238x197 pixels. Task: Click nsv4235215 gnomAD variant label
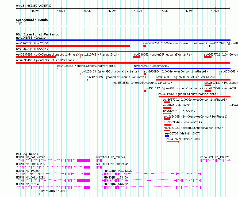pos(87,66)
